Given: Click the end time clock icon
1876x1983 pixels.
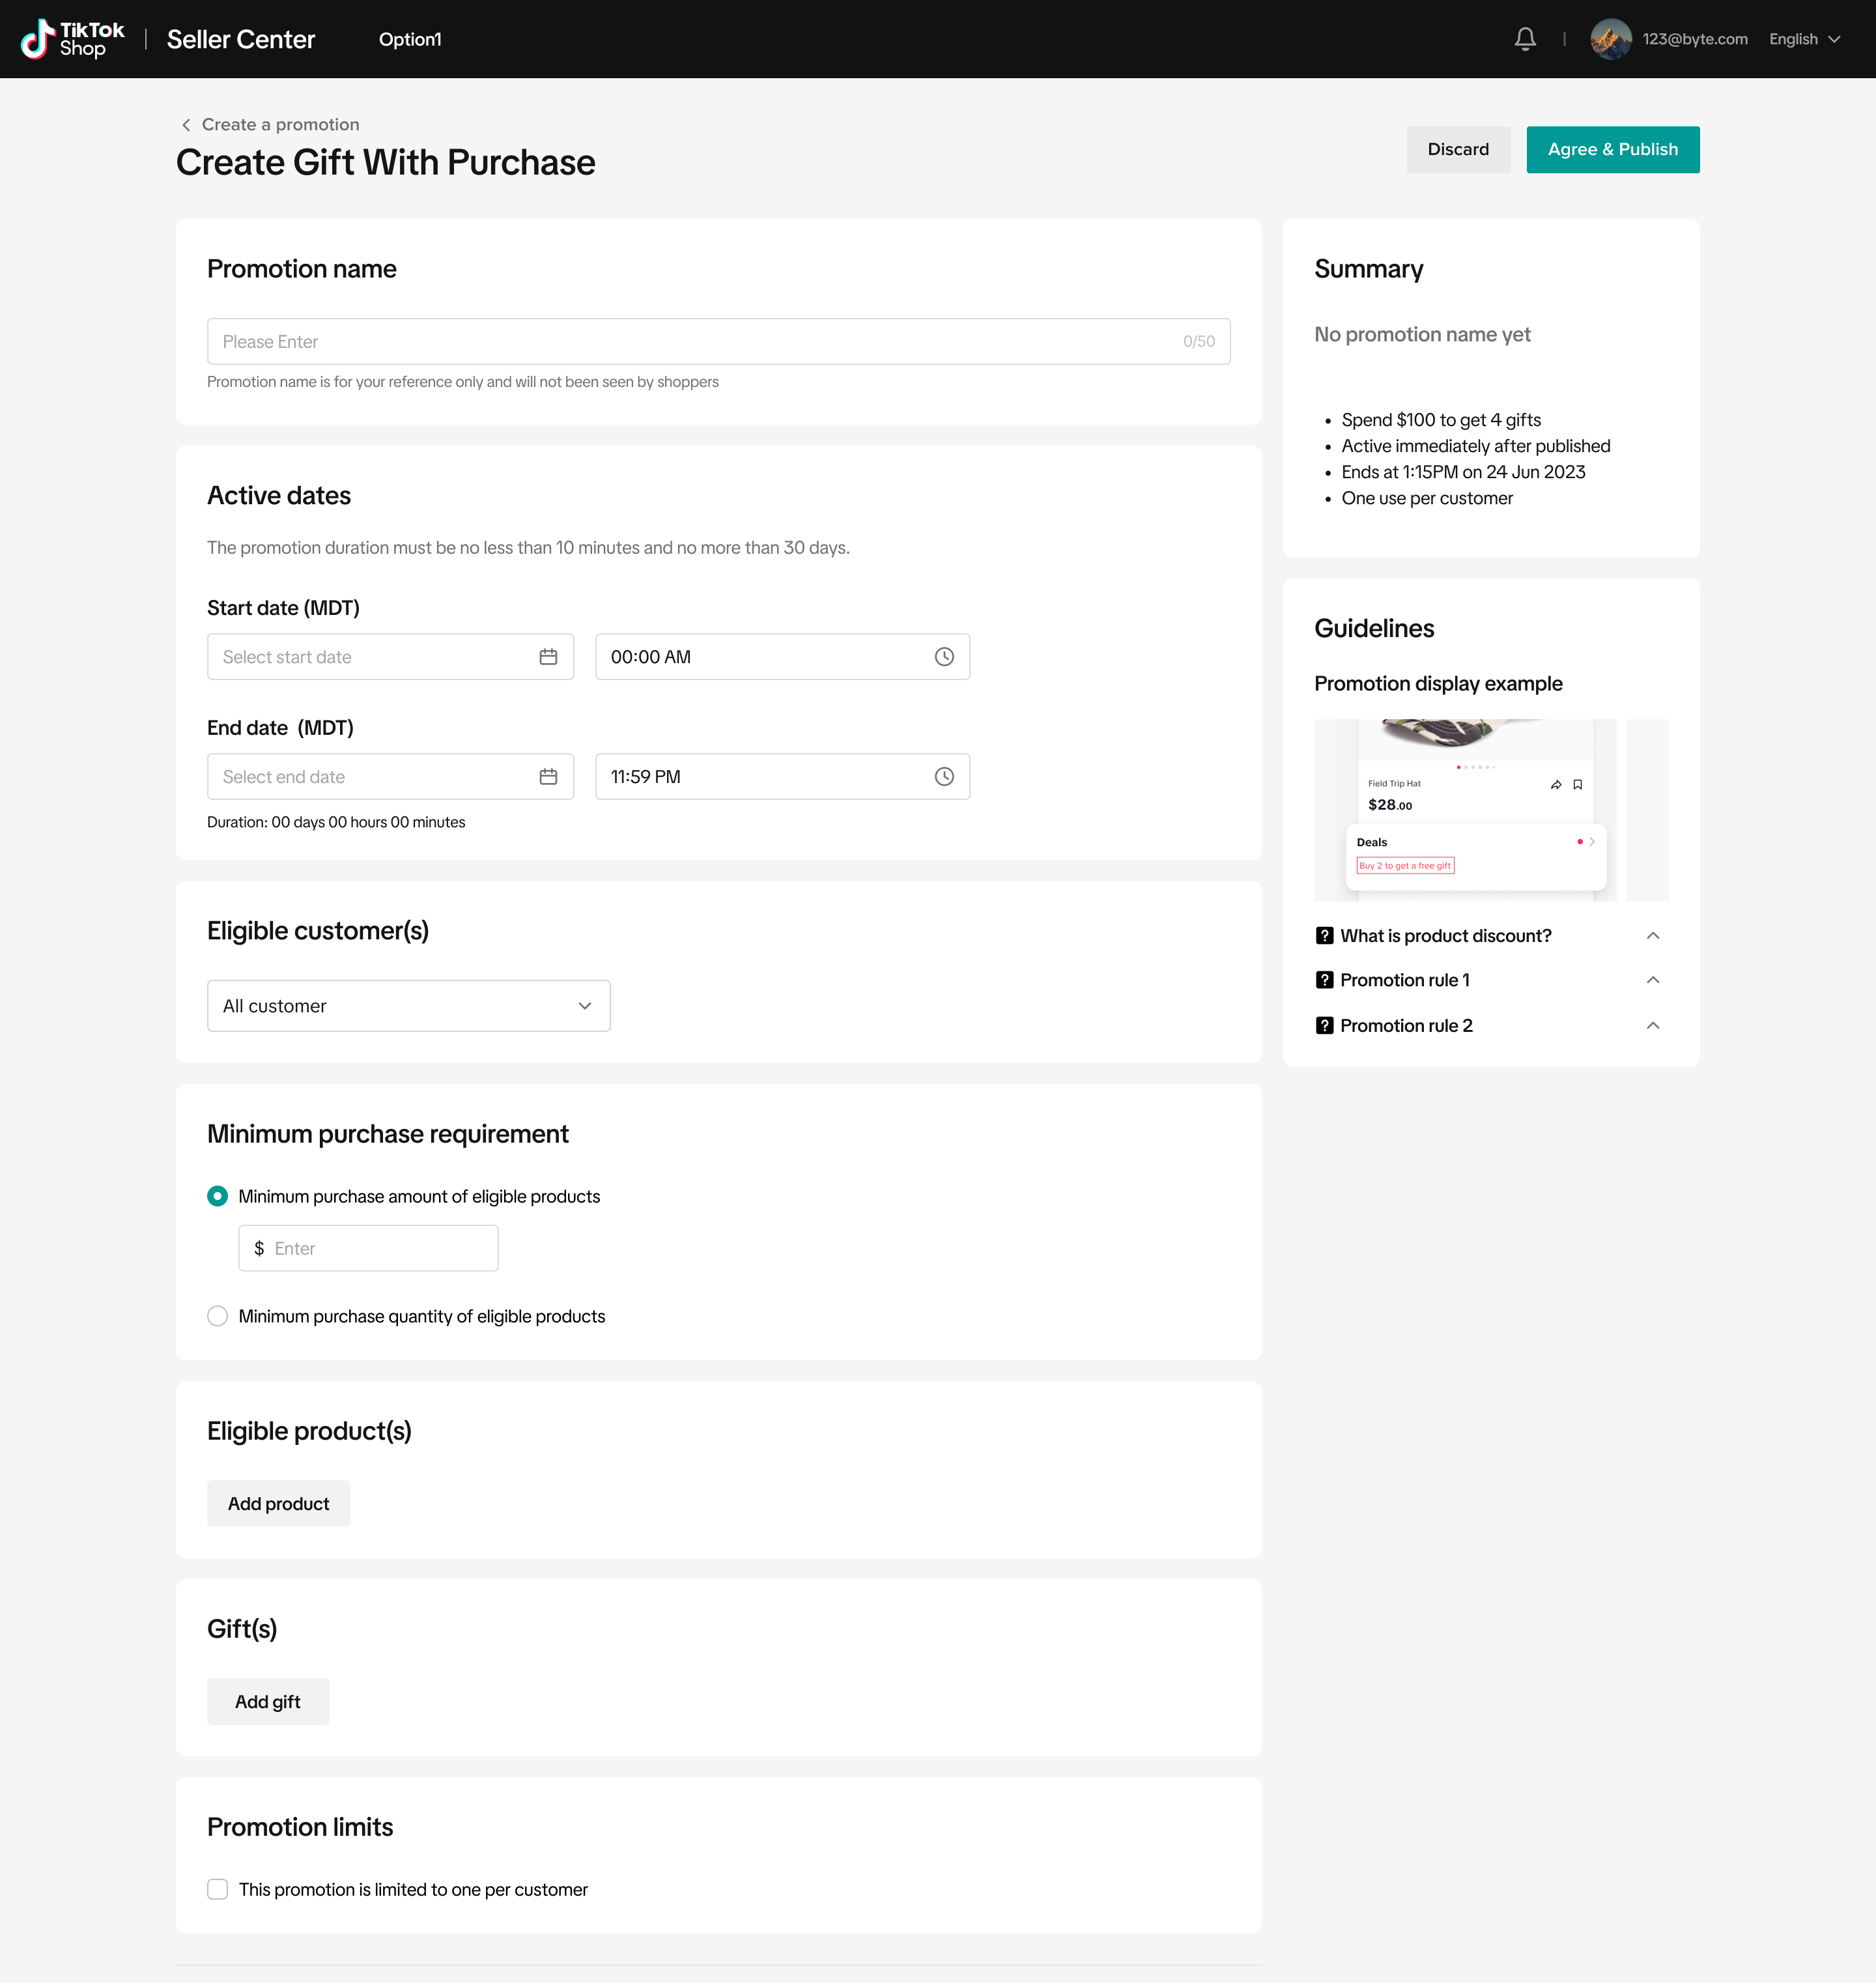Looking at the screenshot, I should click(x=944, y=777).
